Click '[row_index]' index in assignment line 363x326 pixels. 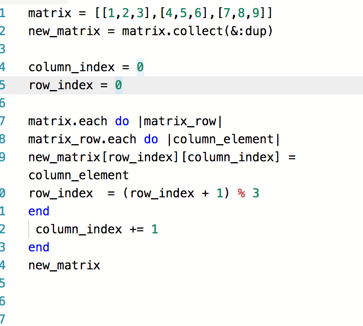tap(140, 157)
